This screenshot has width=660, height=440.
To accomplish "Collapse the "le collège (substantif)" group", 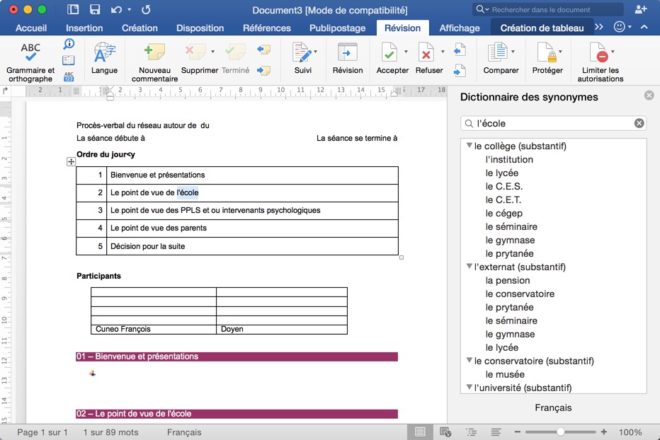I will click(x=469, y=145).
